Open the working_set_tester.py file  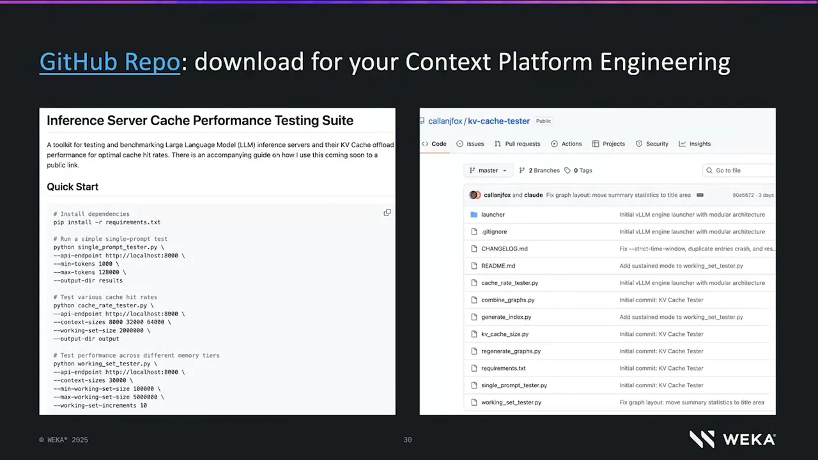click(511, 402)
